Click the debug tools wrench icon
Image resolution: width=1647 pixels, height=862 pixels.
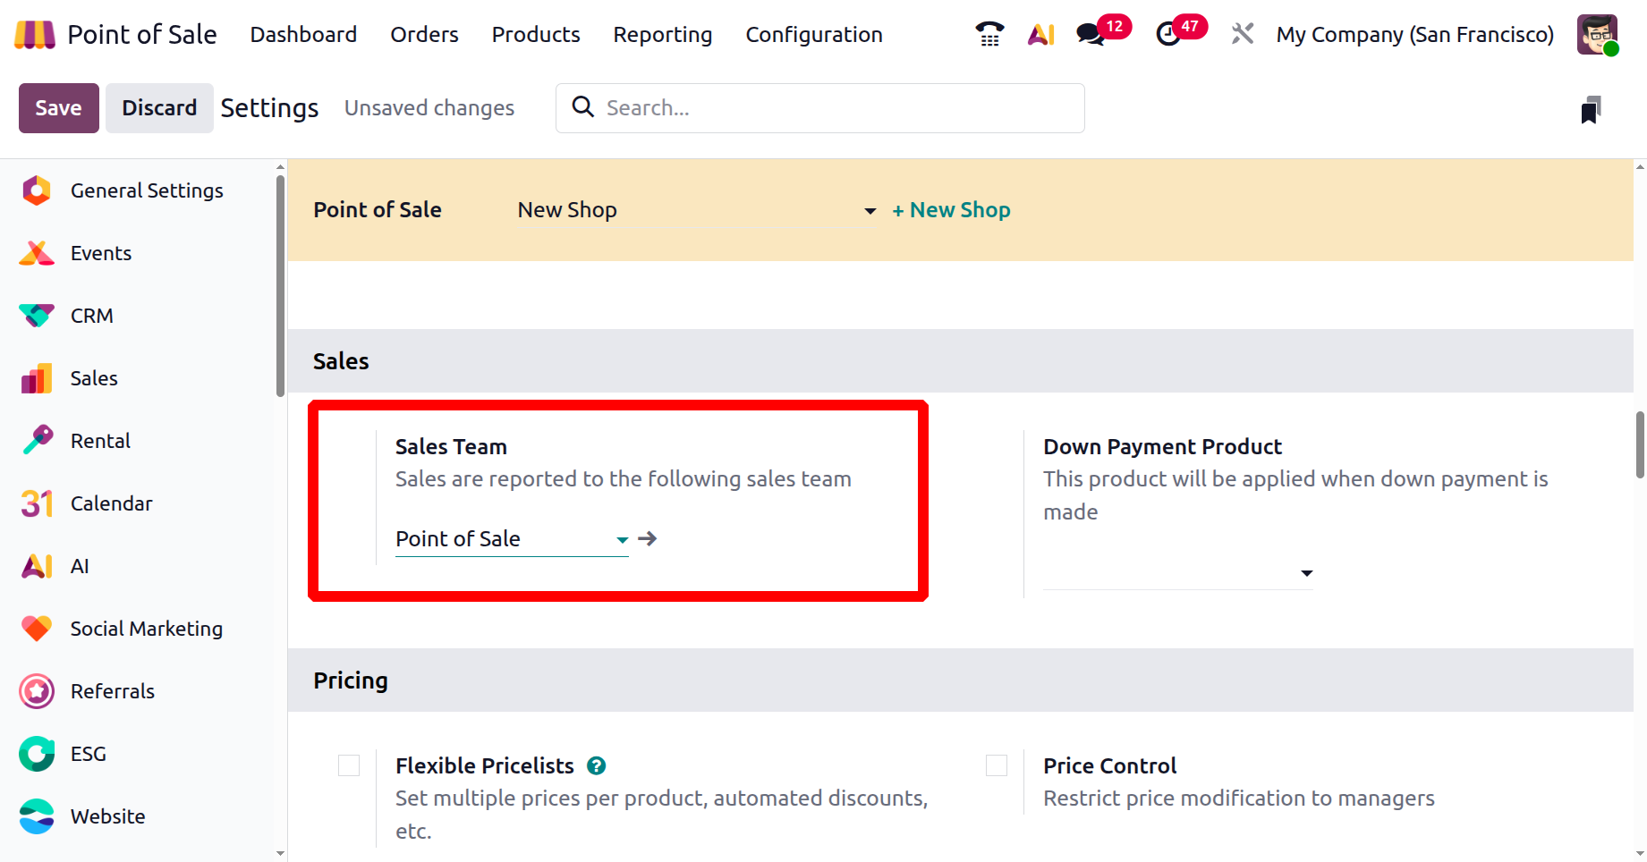tap(1242, 34)
